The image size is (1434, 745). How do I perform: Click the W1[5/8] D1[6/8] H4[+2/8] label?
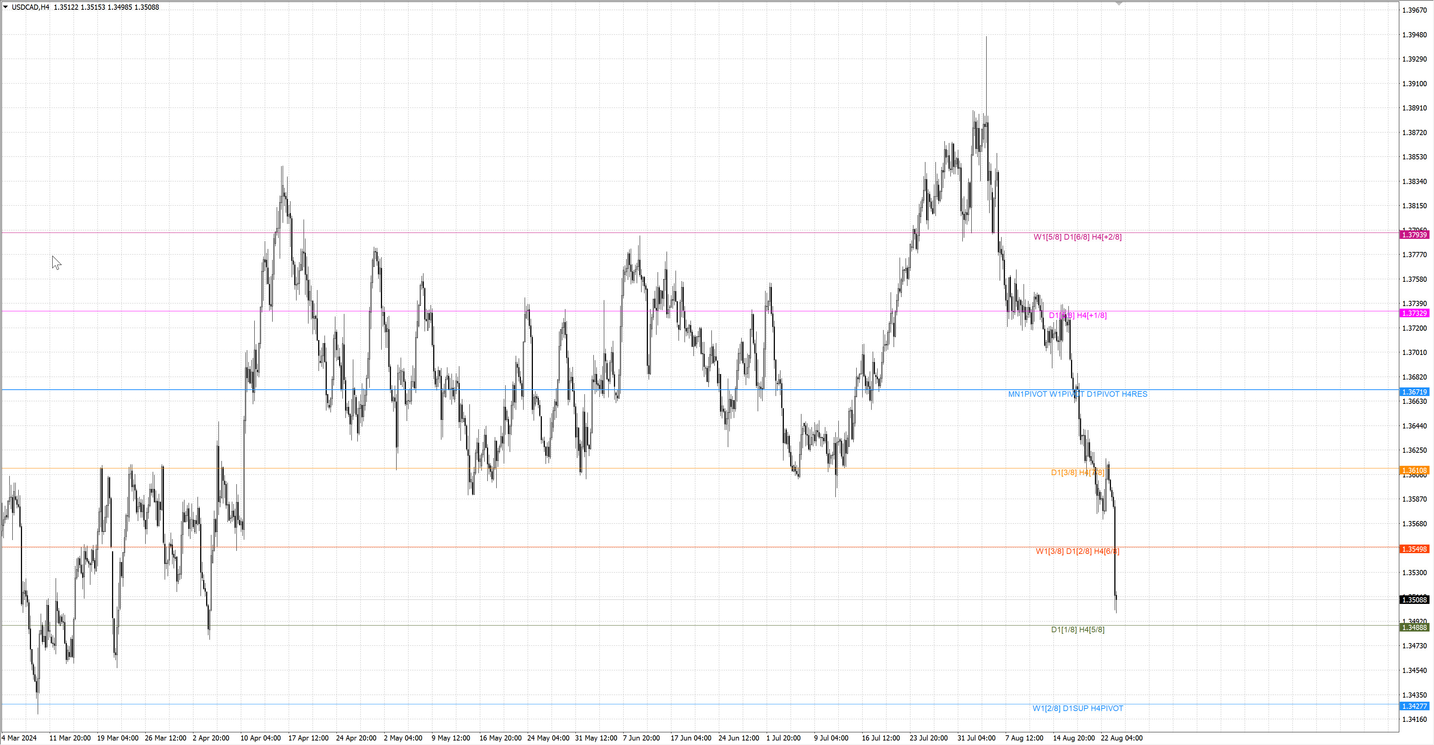[1077, 237]
